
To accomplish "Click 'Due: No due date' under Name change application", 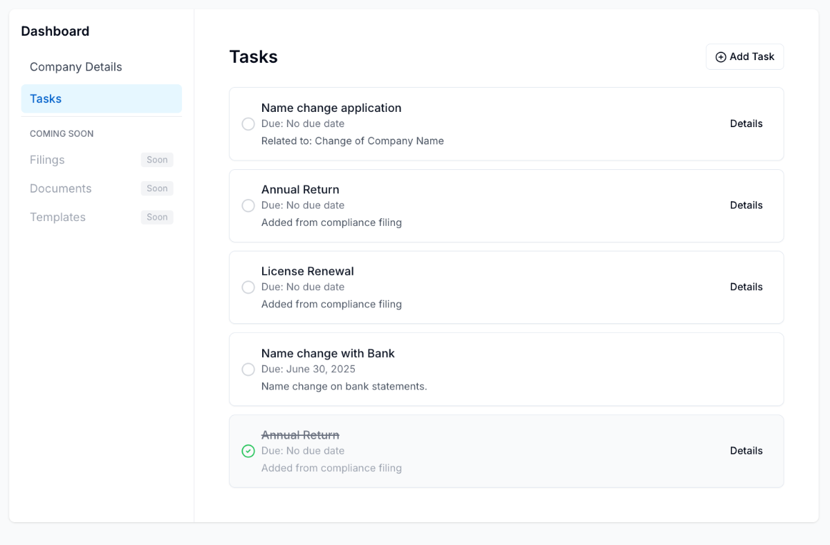I will click(x=303, y=124).
